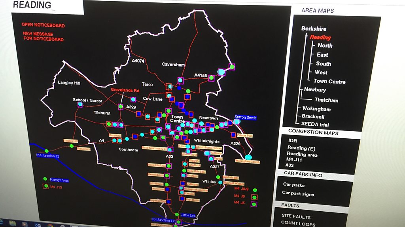The width and height of the screenshot is (405, 227).
Task: Select the M4 J5 junction marker
Action: [x=254, y=204]
